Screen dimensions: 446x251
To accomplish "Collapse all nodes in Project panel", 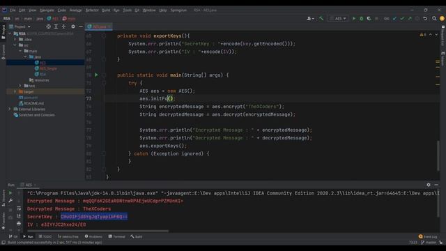I will (63, 26).
